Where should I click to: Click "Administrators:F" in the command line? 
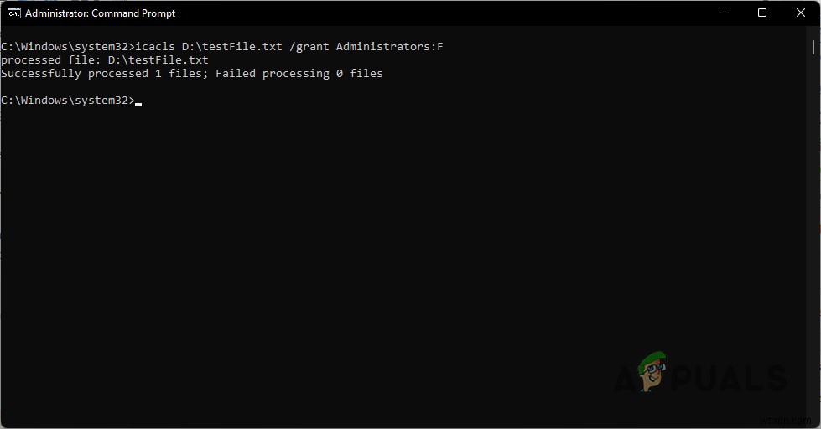click(389, 47)
